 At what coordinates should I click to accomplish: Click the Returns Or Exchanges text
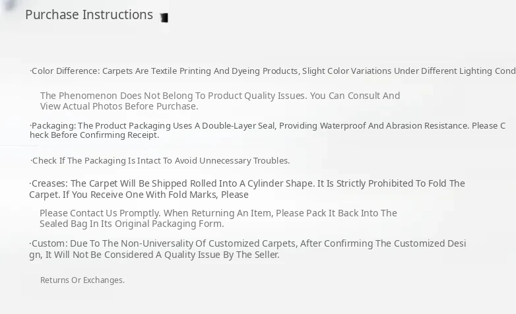82,280
